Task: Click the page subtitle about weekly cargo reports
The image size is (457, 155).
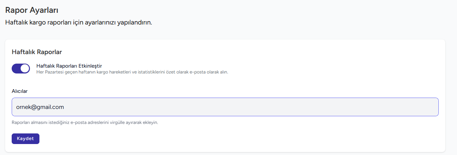Action: tap(78, 22)
